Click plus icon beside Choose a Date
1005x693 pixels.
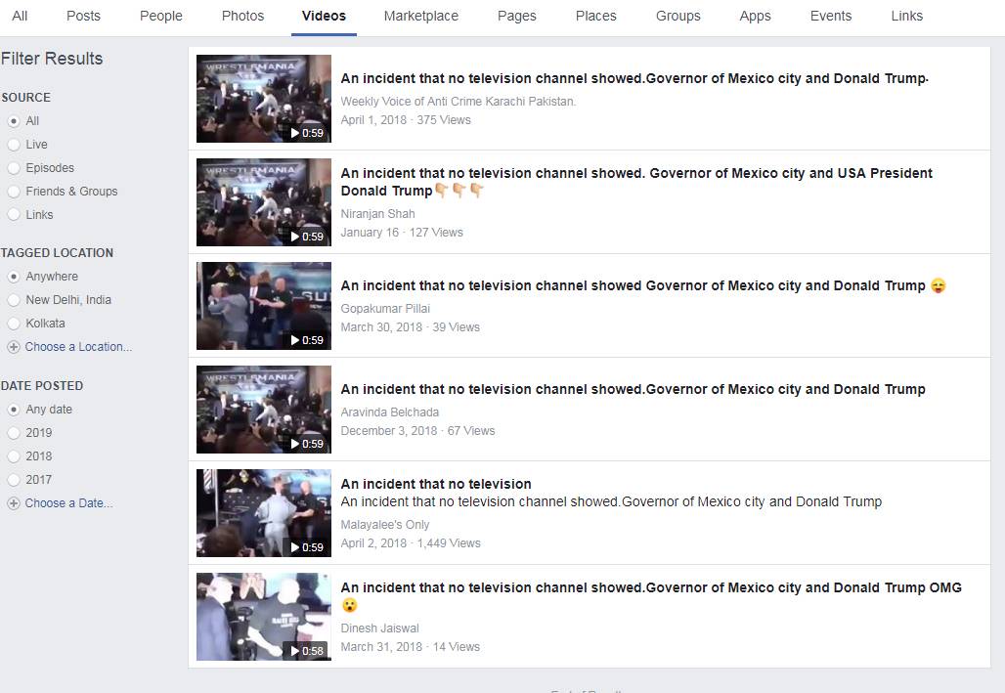[x=13, y=503]
